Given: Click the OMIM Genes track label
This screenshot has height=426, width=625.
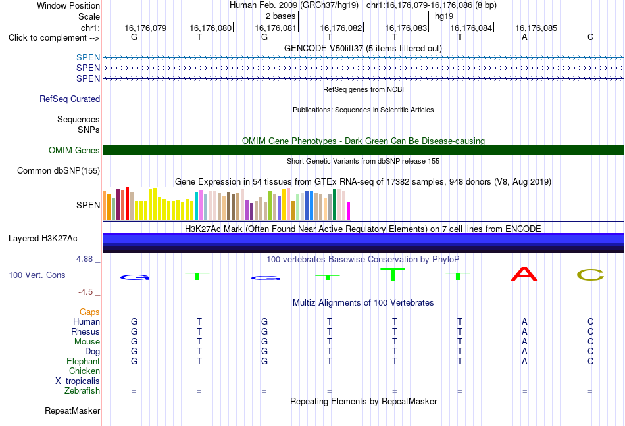Looking at the screenshot, I should [x=74, y=150].
